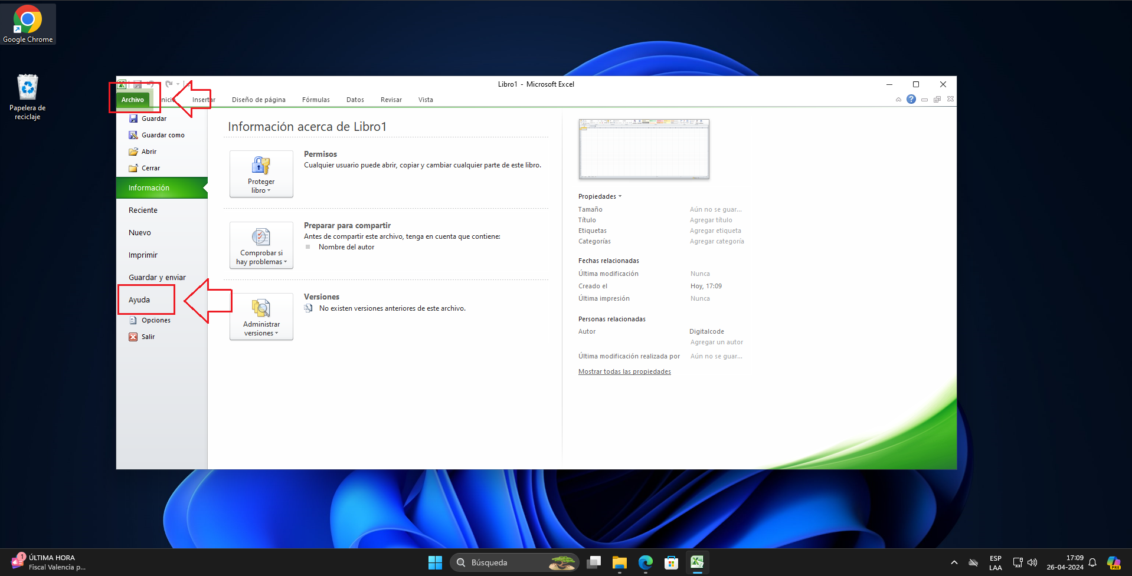
Task: Open the clock showing 17:09
Action: 1065,562
